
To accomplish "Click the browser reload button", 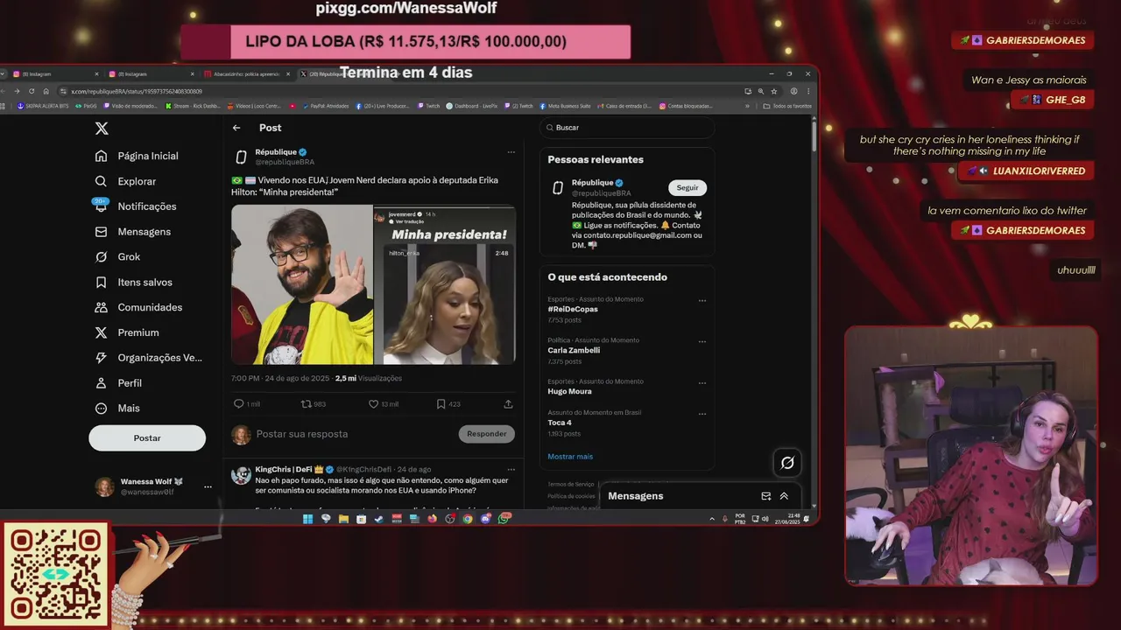I will pyautogui.click(x=32, y=91).
